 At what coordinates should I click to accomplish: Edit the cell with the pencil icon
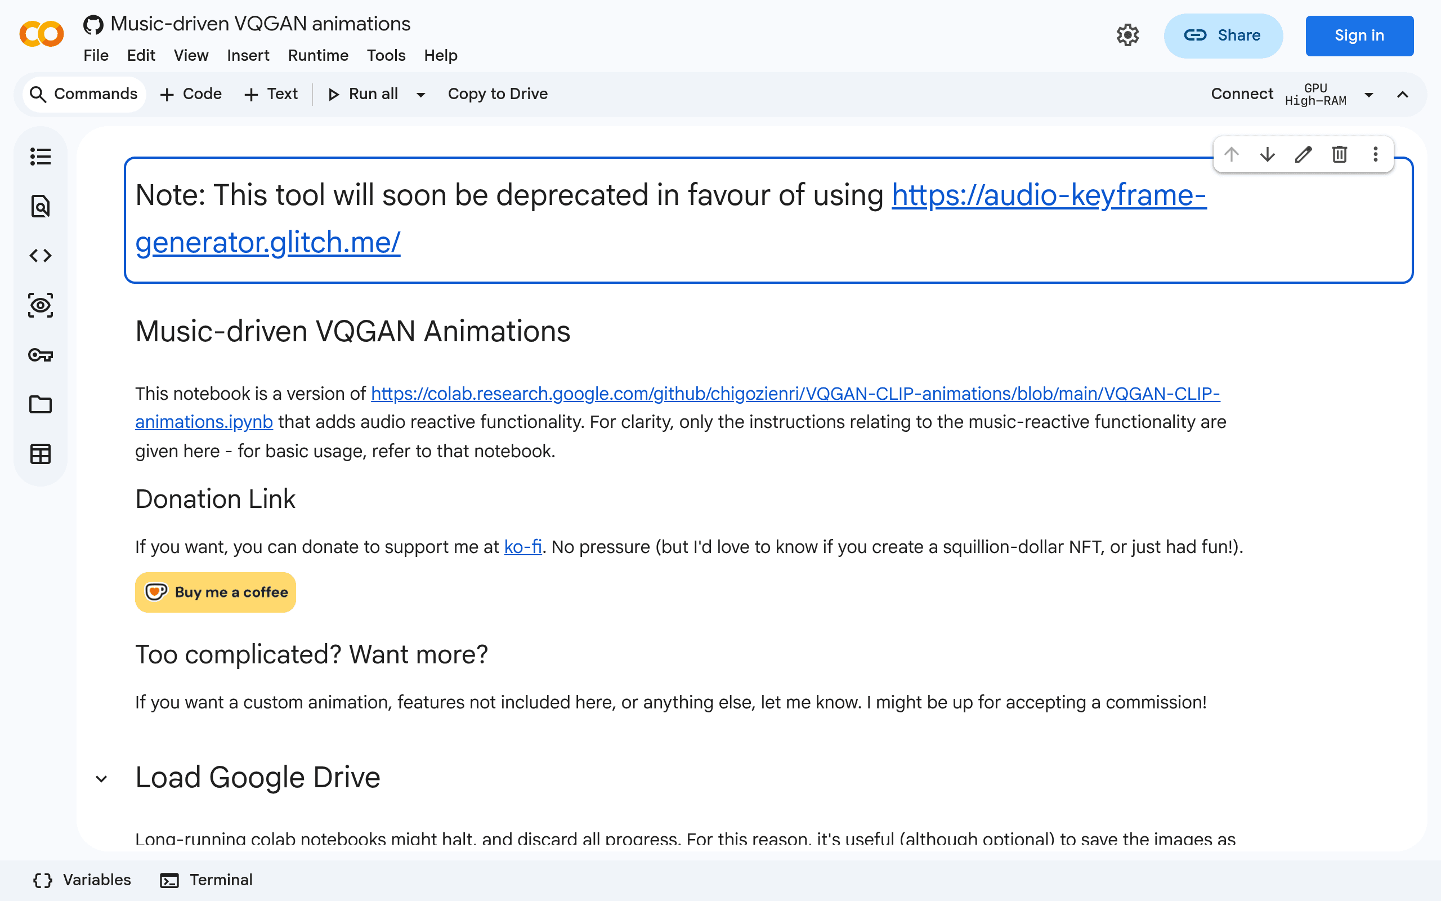coord(1304,154)
